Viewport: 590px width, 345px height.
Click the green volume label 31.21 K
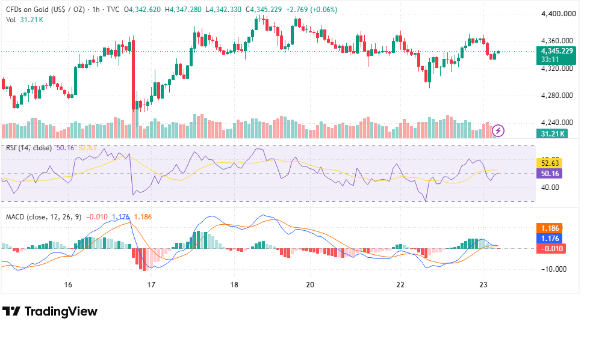552,133
